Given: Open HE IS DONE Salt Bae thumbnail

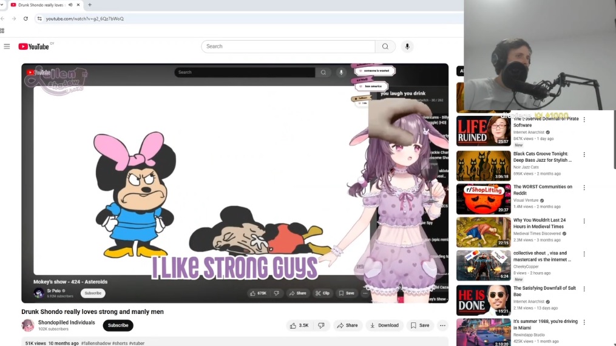Looking at the screenshot, I should coord(483,300).
